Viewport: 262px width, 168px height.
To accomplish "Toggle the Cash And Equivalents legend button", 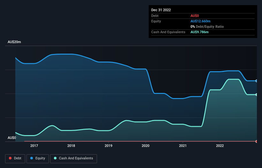I will [x=73, y=158].
